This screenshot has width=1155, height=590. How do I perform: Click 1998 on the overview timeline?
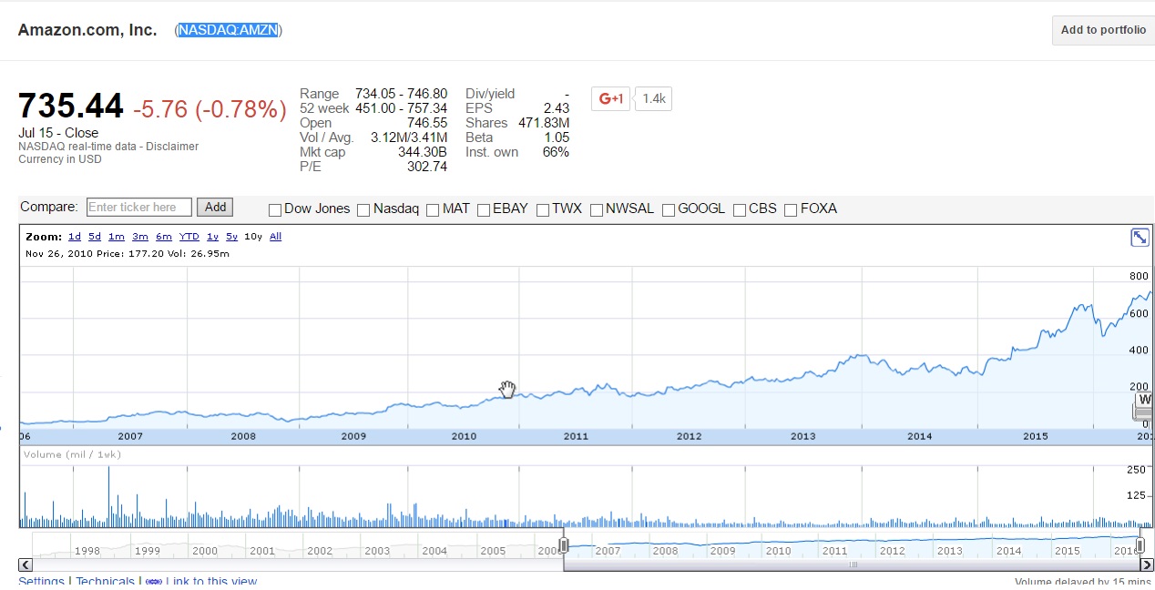[x=87, y=551]
